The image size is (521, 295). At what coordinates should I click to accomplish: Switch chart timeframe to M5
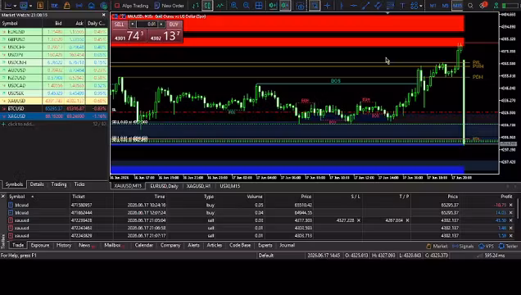pyautogui.click(x=445, y=6)
